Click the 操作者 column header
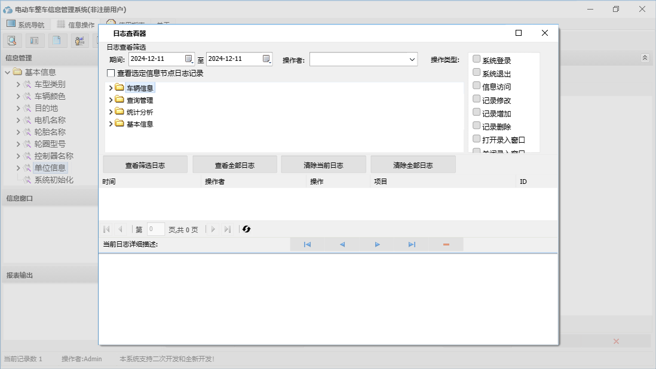The image size is (656, 369). 215,182
